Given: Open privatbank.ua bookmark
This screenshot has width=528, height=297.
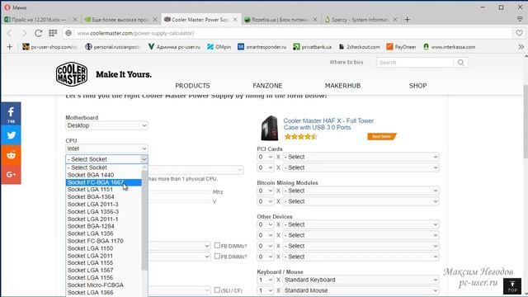Looking at the screenshot, I should 312,47.
